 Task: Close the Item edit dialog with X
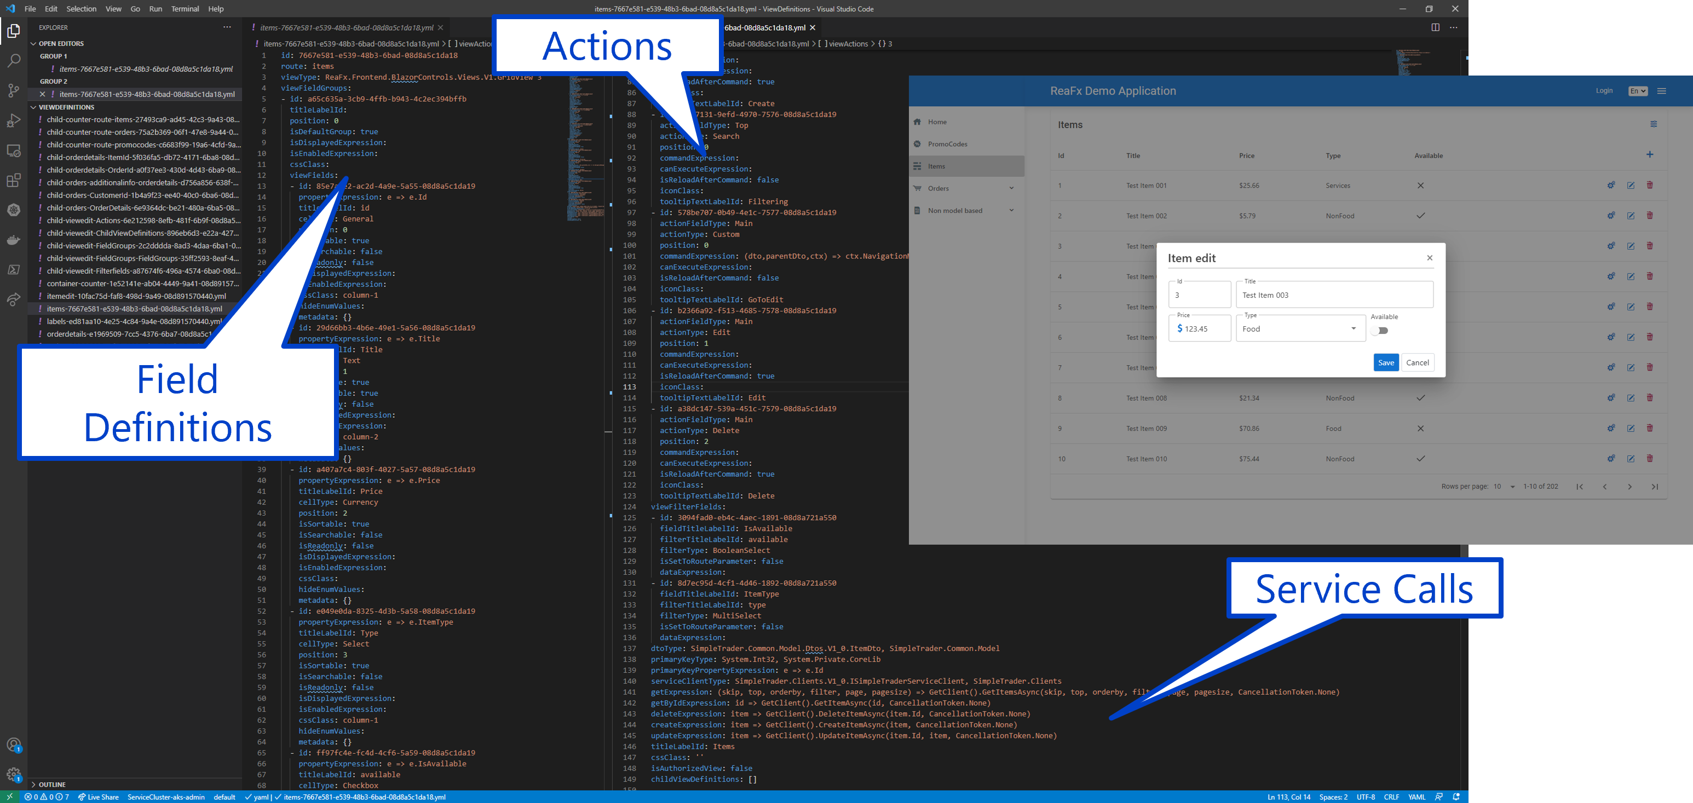(x=1430, y=258)
